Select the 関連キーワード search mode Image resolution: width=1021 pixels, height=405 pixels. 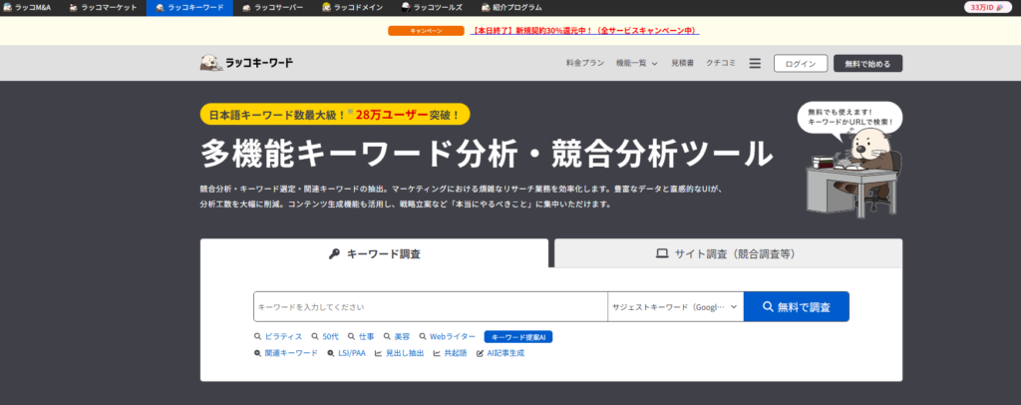[285, 353]
